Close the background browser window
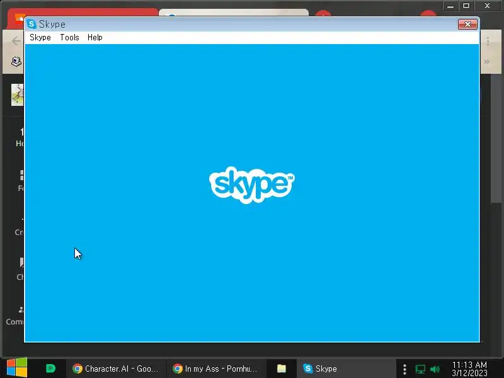This screenshot has height=378, width=504. (487, 6)
